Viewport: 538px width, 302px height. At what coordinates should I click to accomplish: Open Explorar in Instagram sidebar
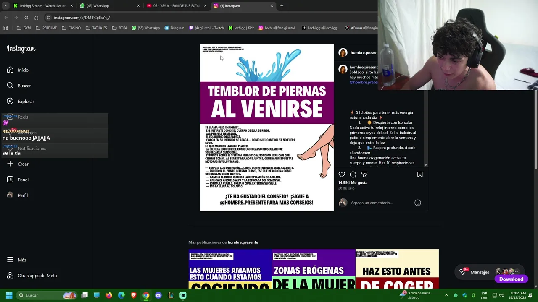click(20, 101)
